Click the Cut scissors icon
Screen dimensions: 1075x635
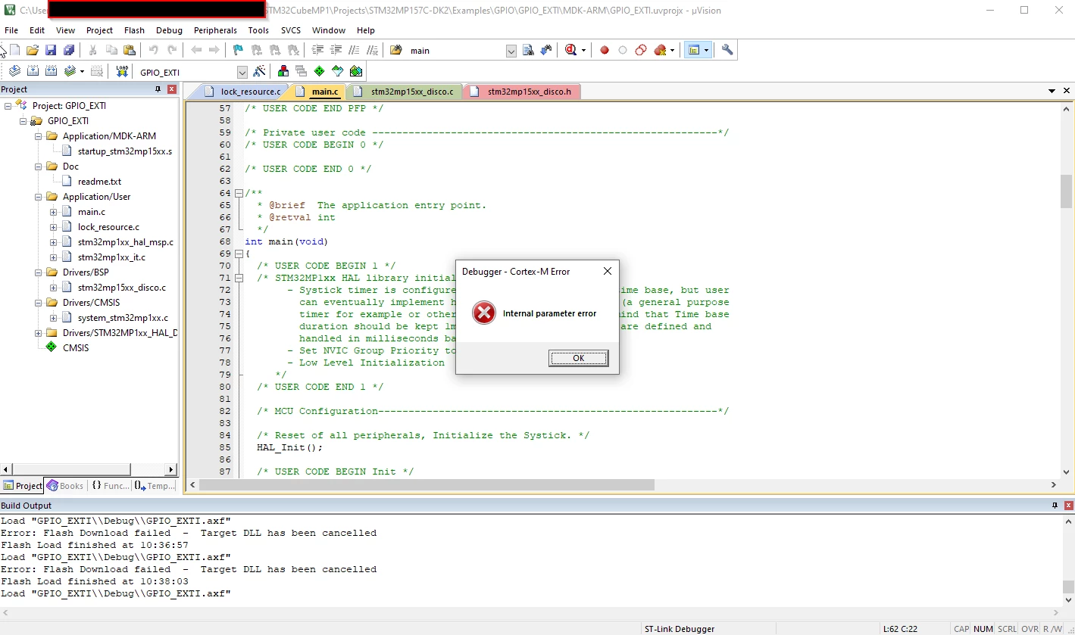point(92,50)
